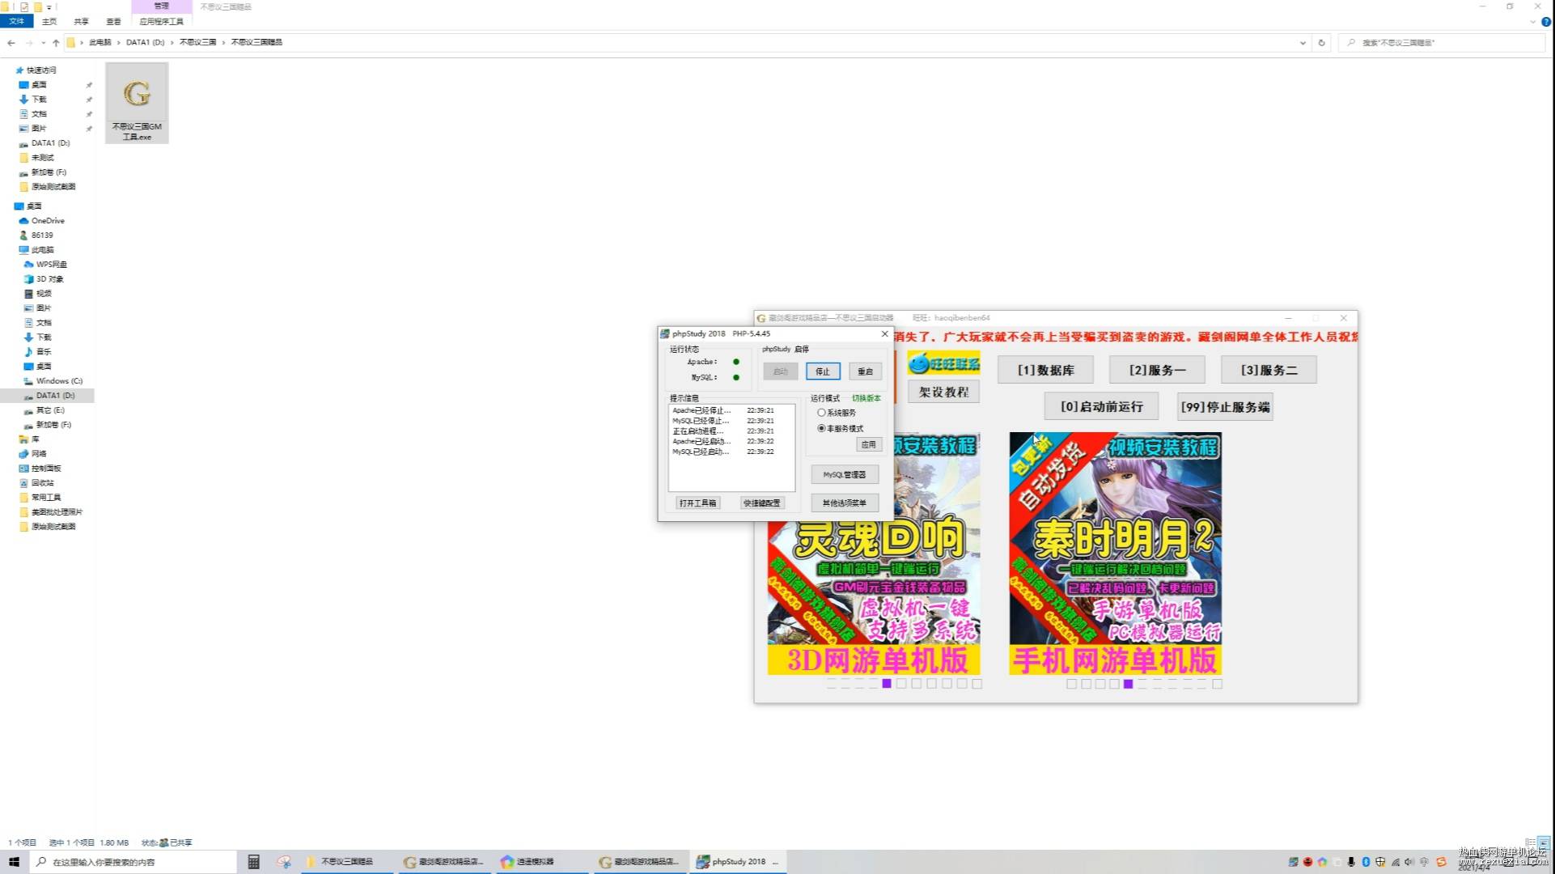Viewport: 1555px width, 874px height.
Task: Expand the Explorer ribbon chevron
Action: [1532, 22]
